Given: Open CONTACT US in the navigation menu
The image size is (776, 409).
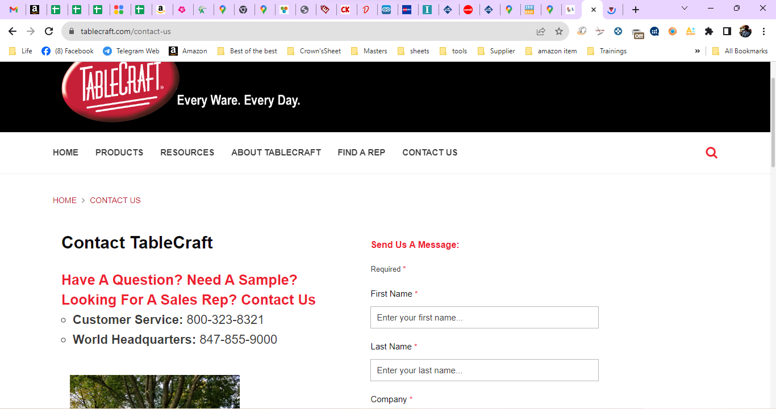Looking at the screenshot, I should coord(430,153).
